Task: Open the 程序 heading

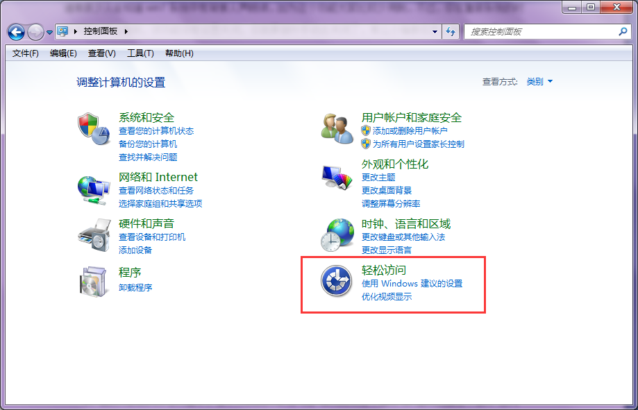Action: coord(130,272)
